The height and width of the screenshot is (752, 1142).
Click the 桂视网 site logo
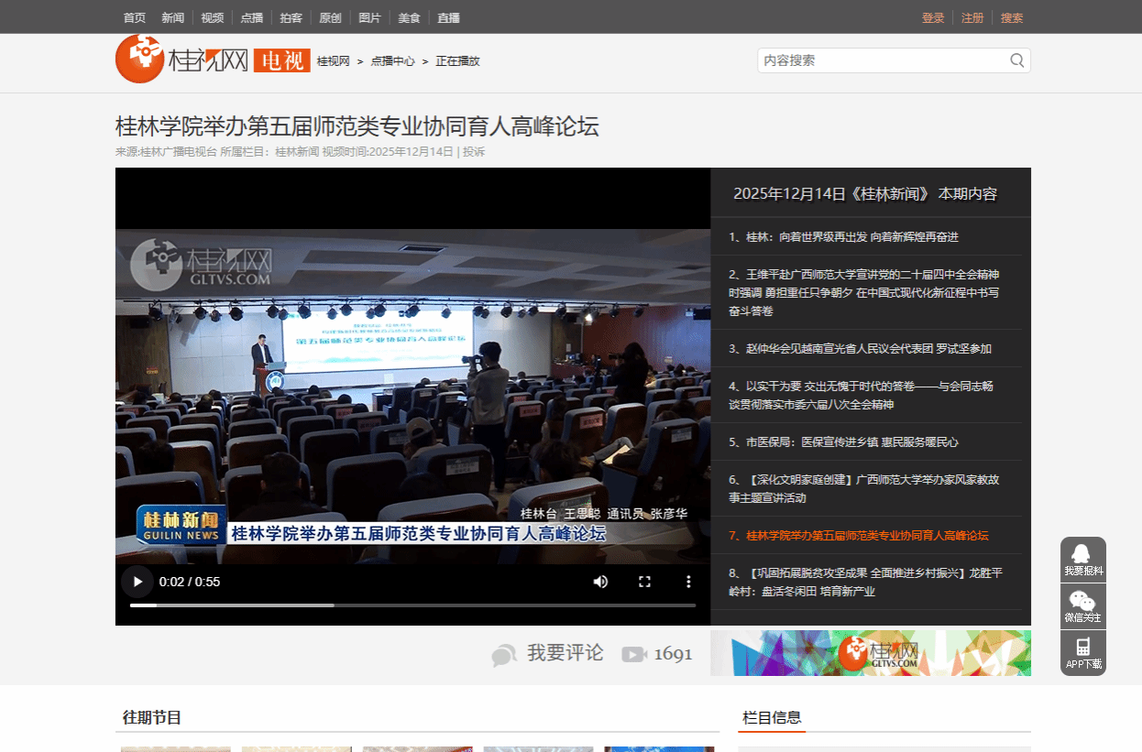[183, 60]
